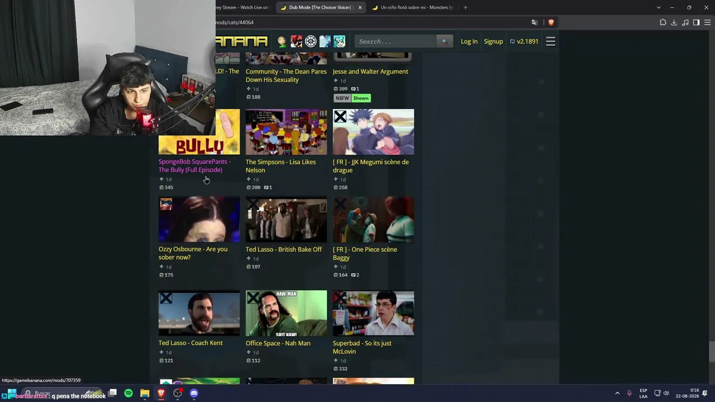The height and width of the screenshot is (402, 715).
Task: Open the film reel game icon
Action: 311,41
